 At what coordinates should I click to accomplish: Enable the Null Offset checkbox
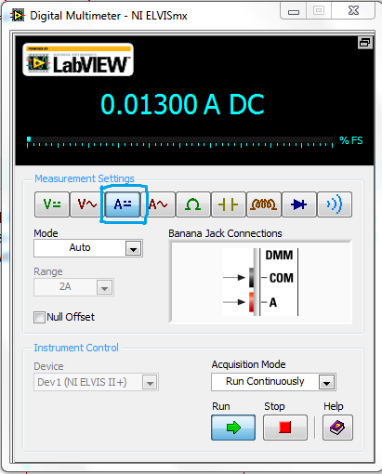pos(39,317)
